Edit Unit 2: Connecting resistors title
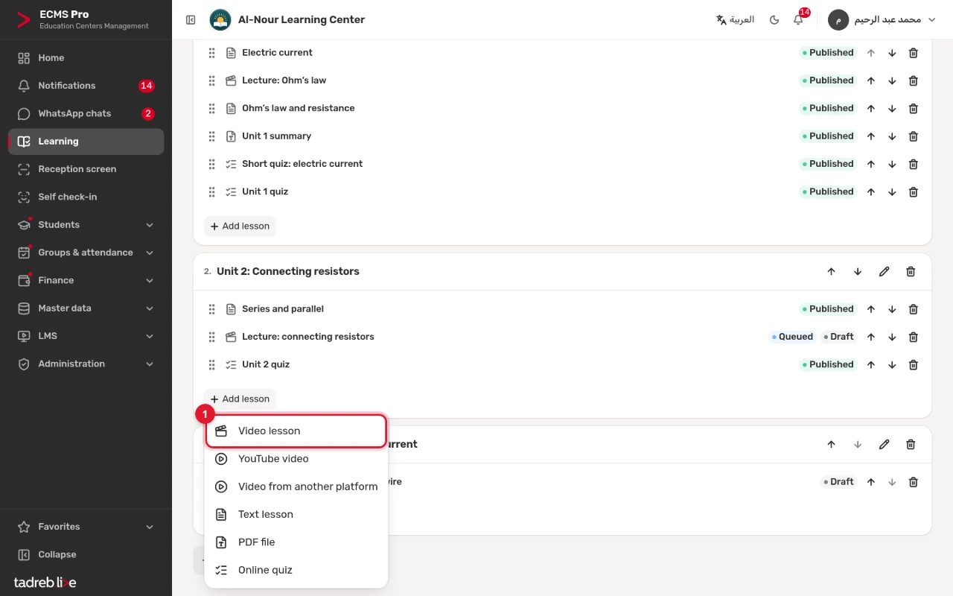This screenshot has width=953, height=596. (x=884, y=272)
